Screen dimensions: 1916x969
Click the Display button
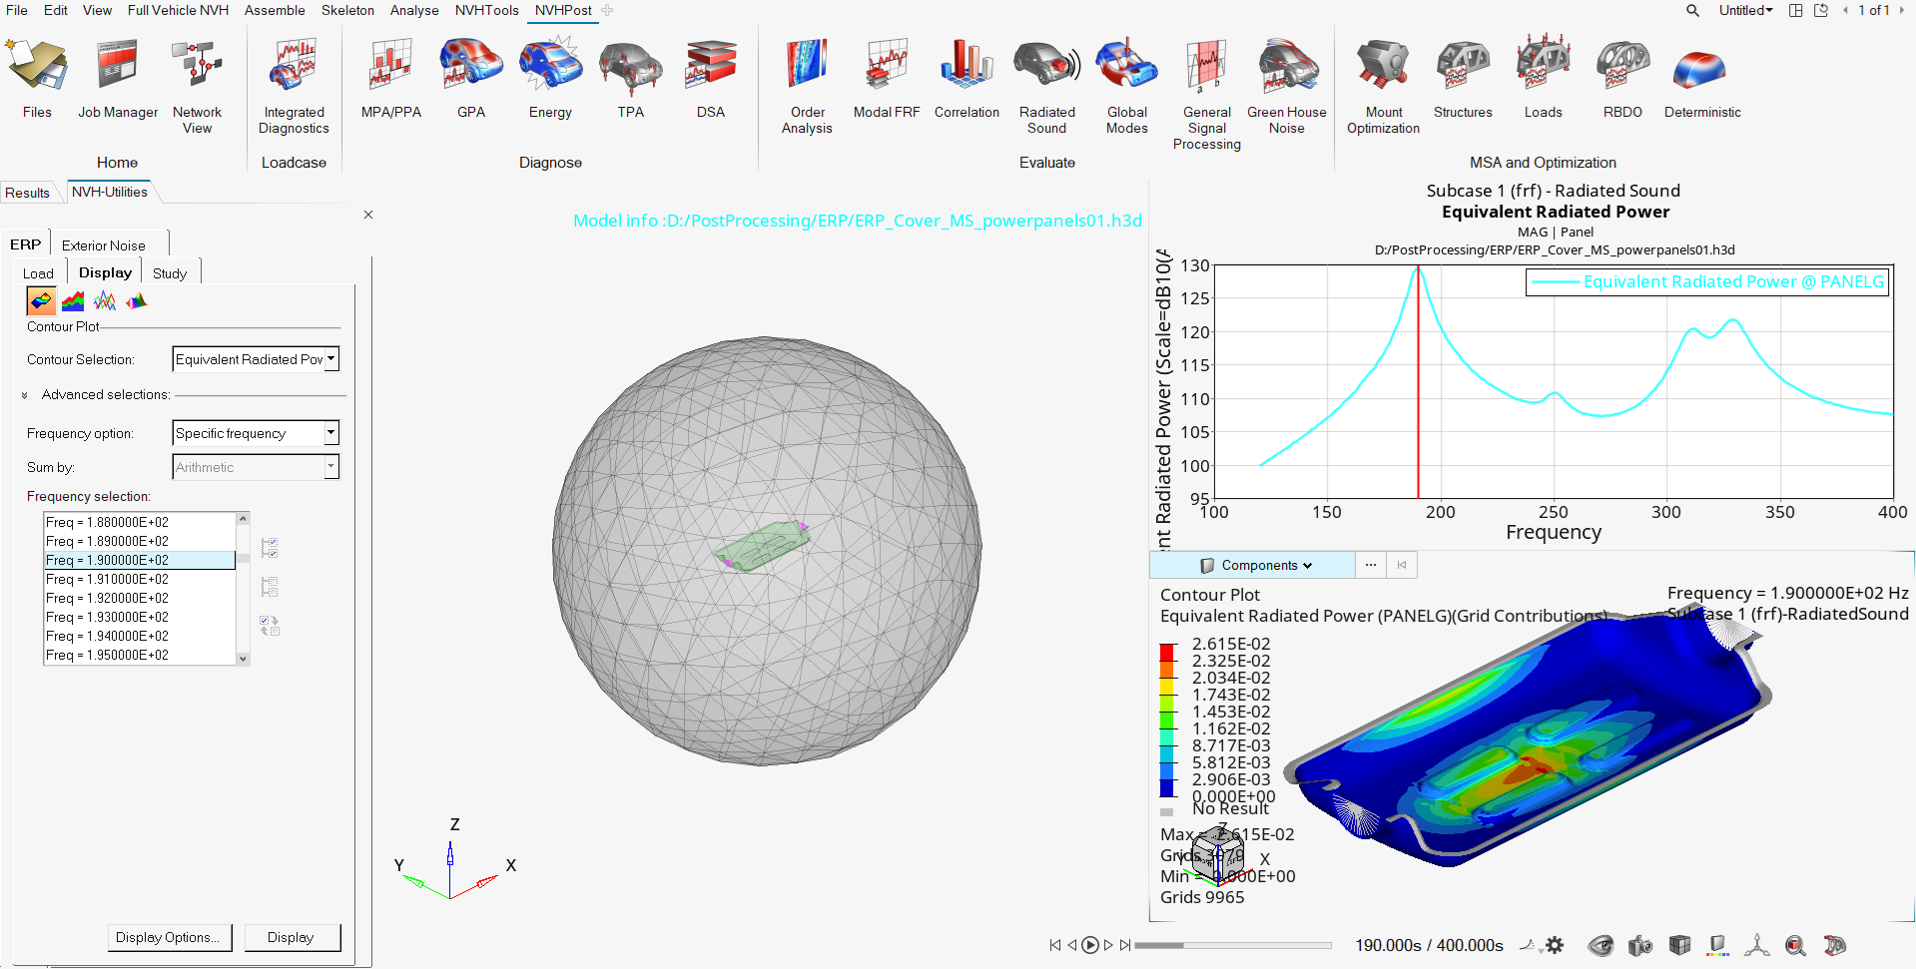coord(291,937)
